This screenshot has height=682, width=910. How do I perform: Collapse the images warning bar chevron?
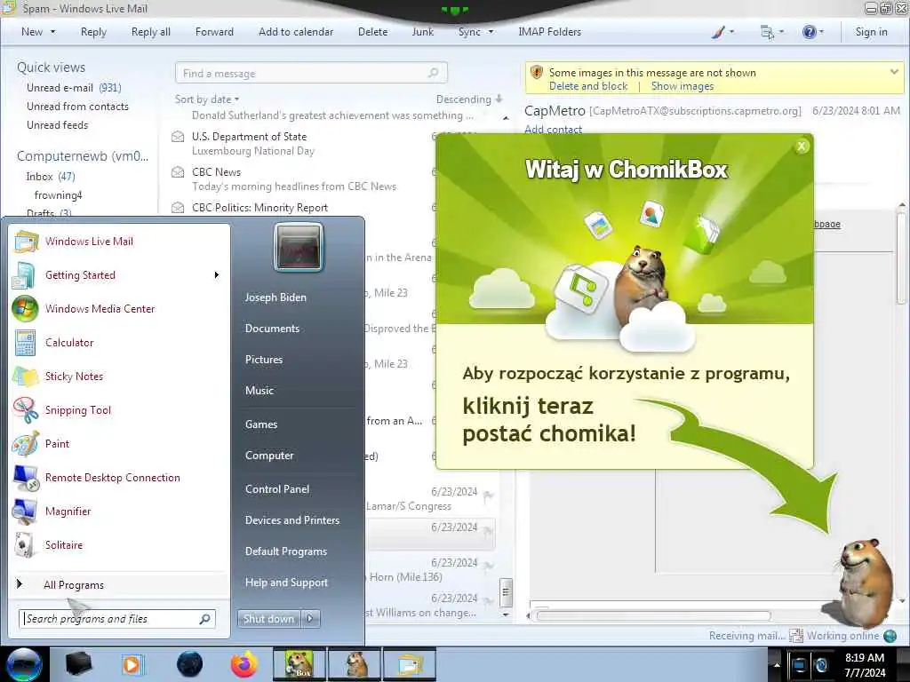click(x=894, y=72)
